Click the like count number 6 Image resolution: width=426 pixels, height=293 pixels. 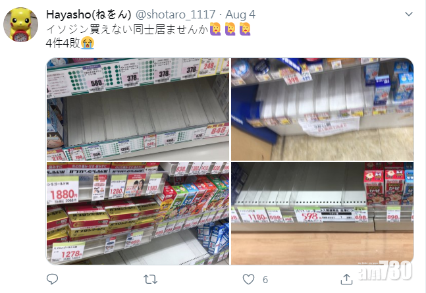[264, 280]
